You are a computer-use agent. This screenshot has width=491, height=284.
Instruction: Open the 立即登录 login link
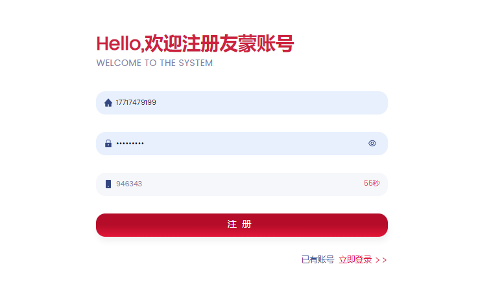(x=355, y=259)
